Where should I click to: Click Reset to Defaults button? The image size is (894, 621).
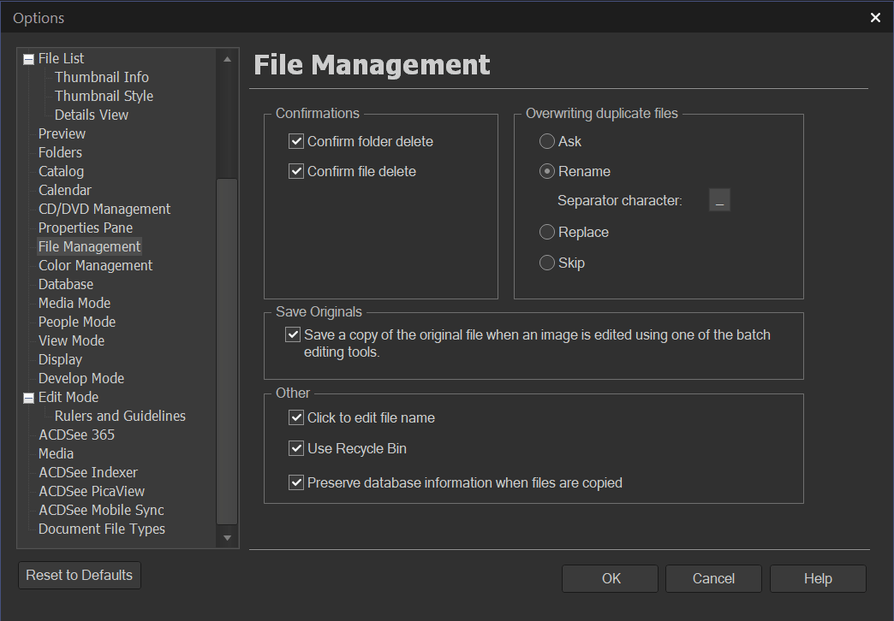pyautogui.click(x=80, y=575)
